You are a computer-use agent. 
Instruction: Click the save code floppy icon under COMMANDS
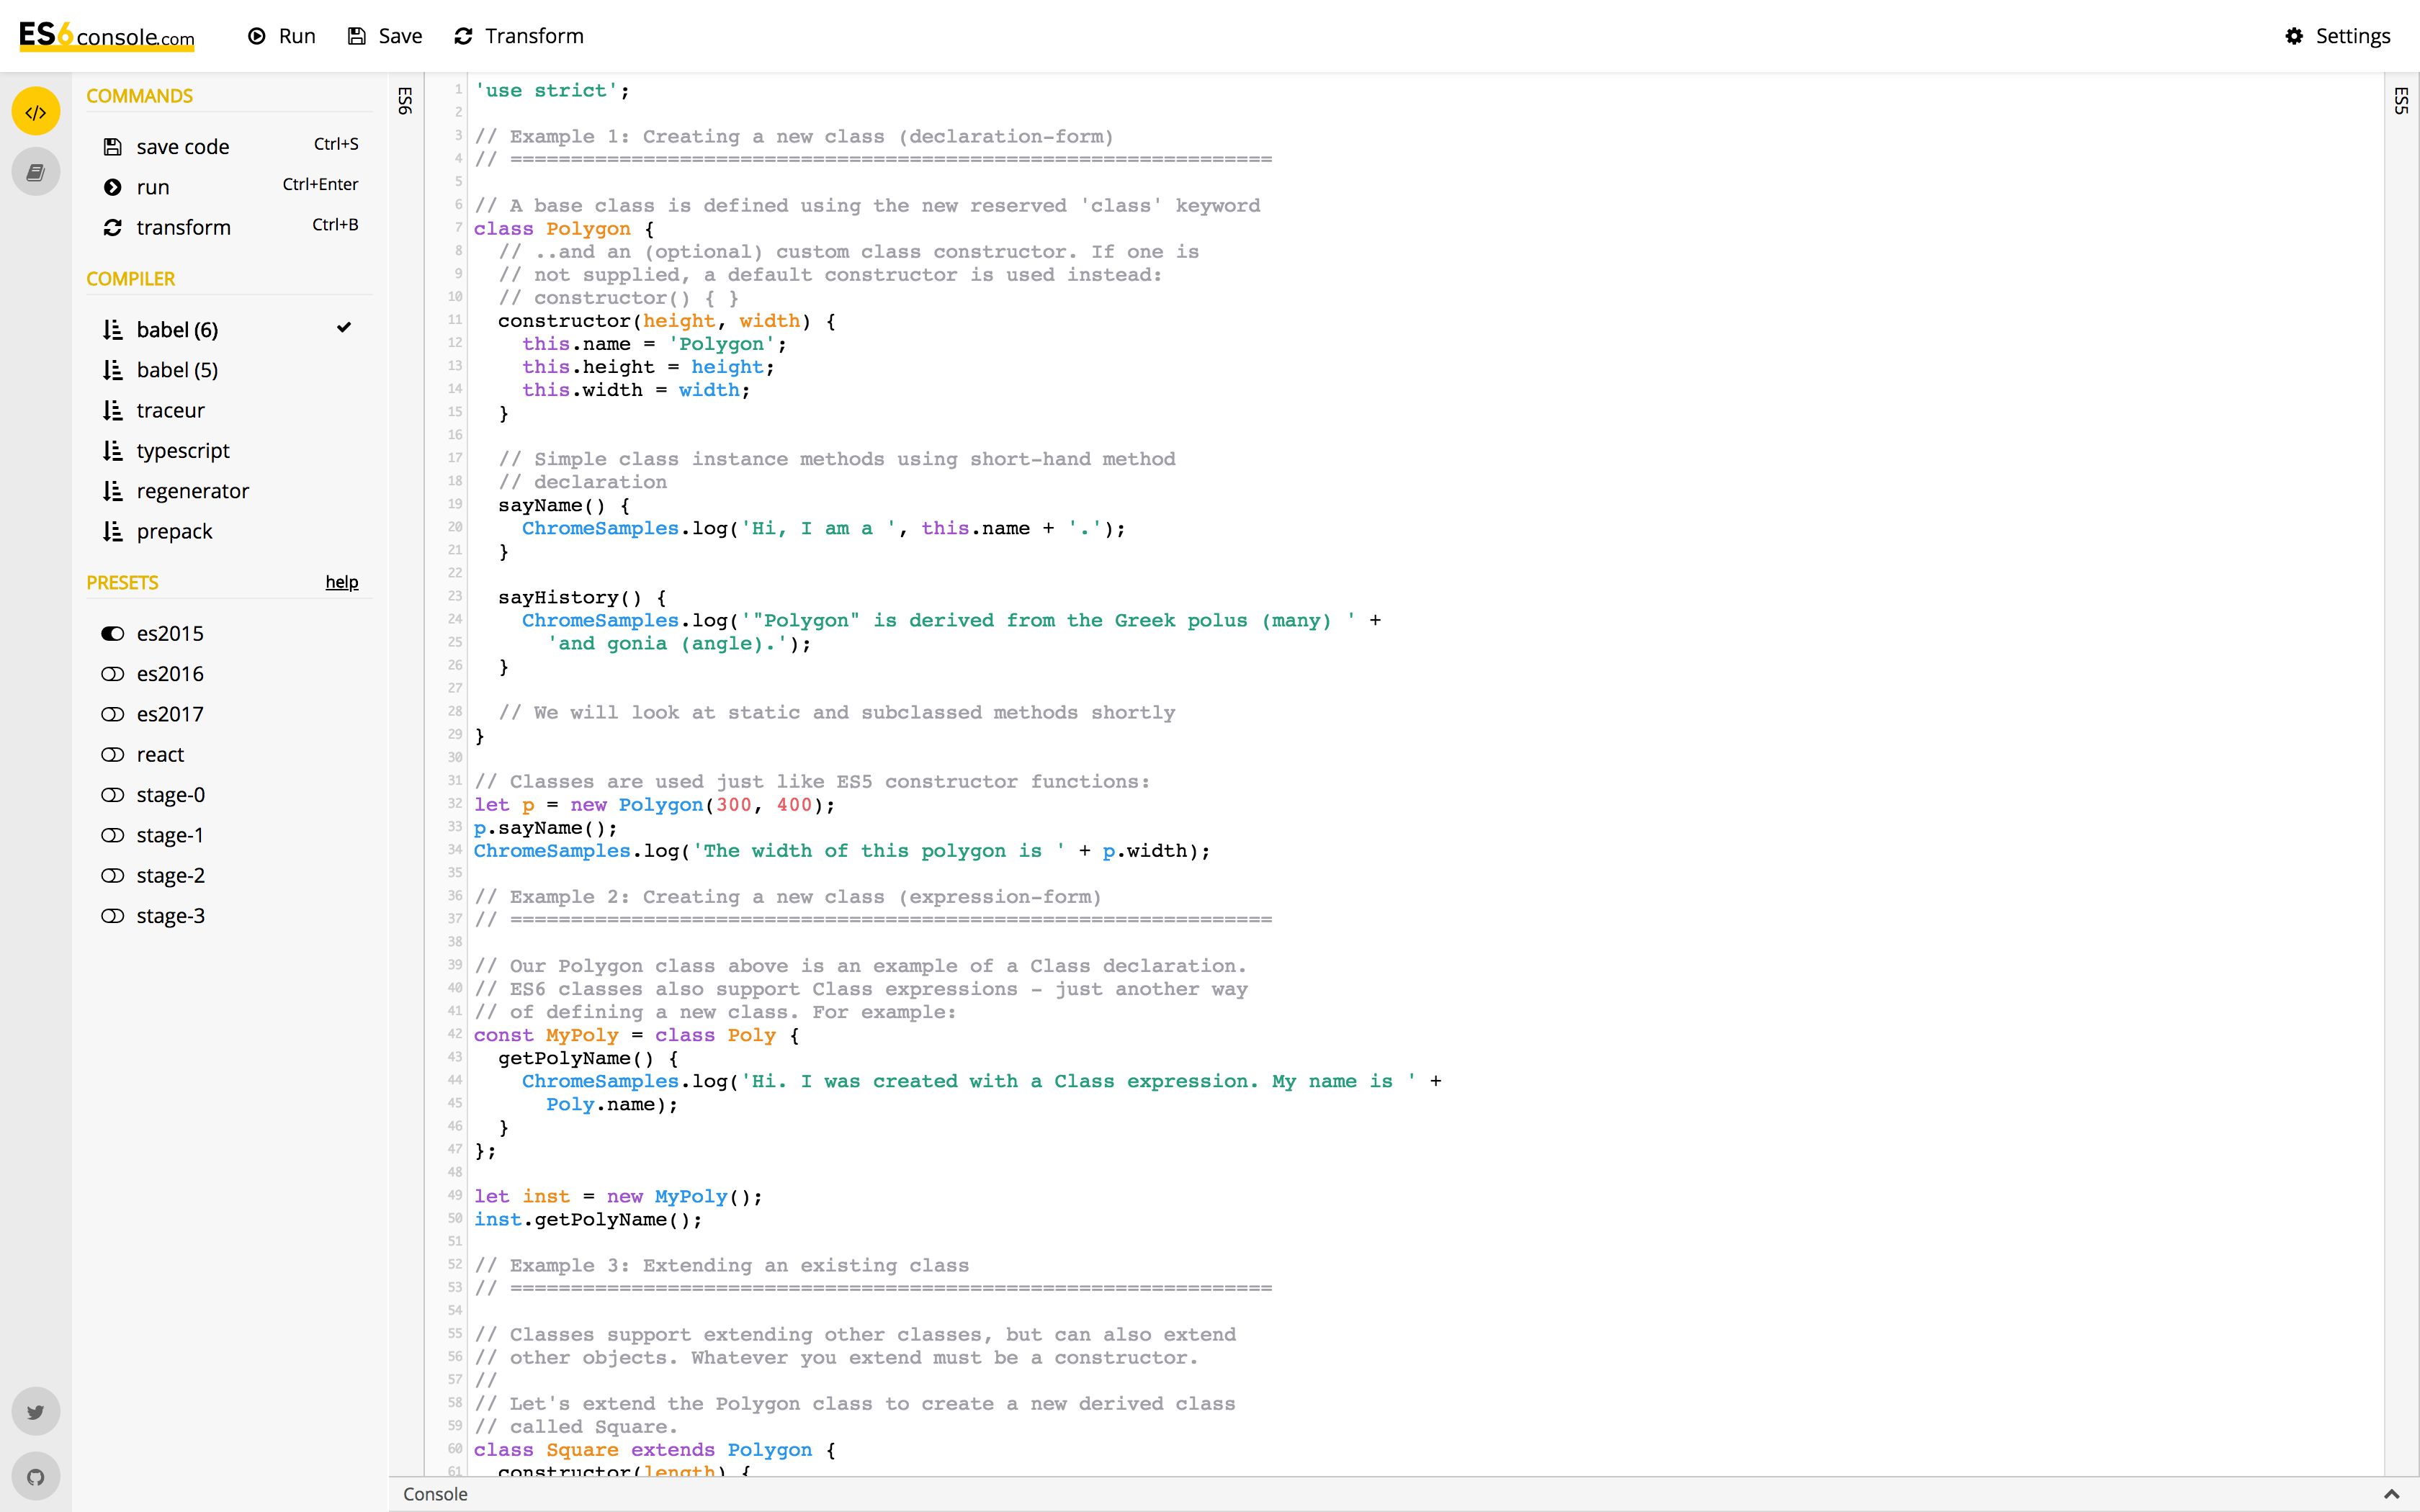tap(113, 146)
